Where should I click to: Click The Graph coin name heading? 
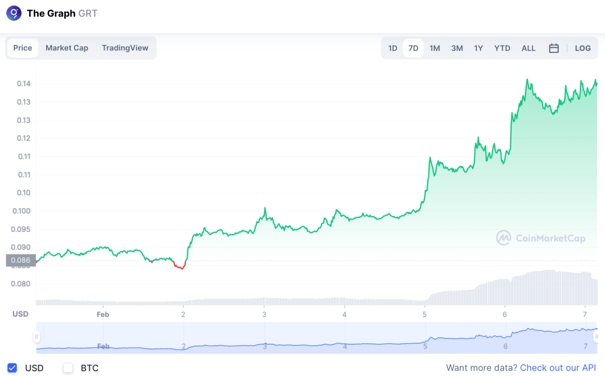(51, 13)
